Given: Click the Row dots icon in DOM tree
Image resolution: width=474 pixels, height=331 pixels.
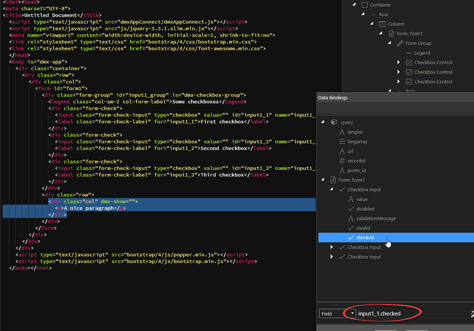Looking at the screenshot, I should pyautogui.click(x=374, y=14).
